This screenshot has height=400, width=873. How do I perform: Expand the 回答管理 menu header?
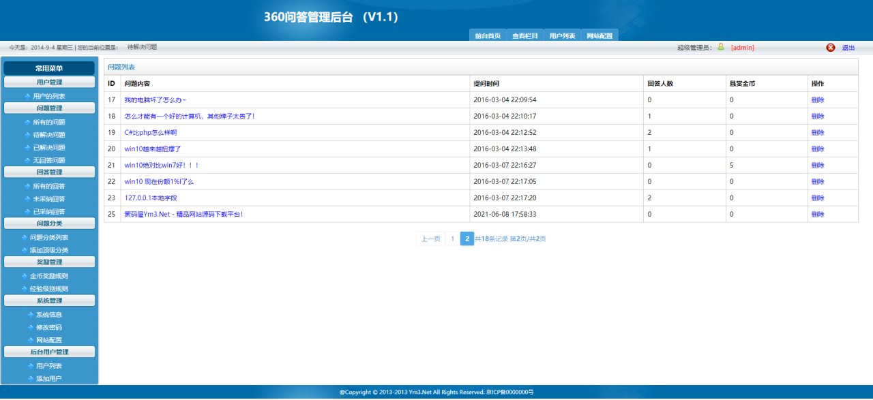49,172
